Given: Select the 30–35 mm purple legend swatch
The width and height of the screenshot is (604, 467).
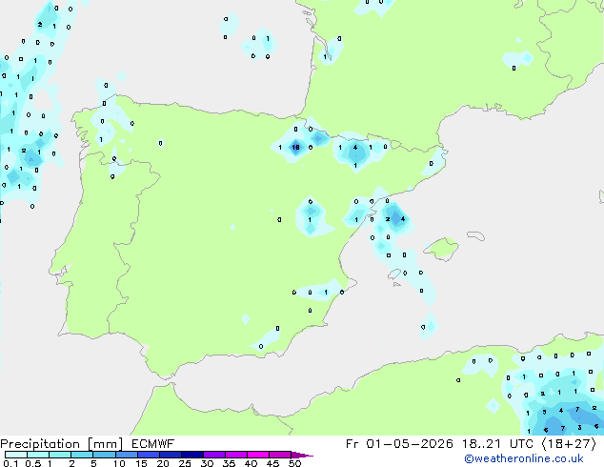Looking at the screenshot, I should click(214, 455).
